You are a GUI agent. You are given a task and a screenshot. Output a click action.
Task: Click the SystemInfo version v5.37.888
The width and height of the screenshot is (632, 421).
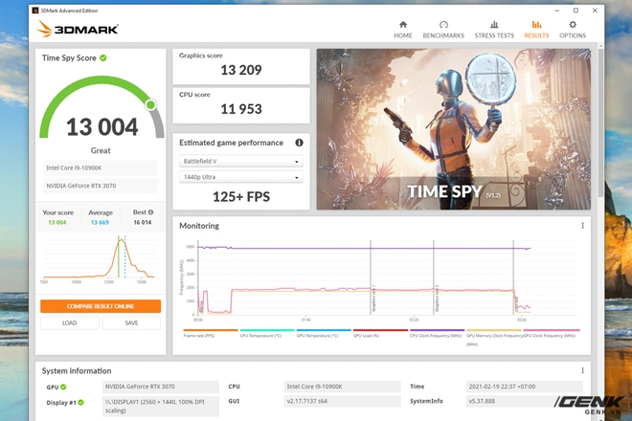coord(524,401)
